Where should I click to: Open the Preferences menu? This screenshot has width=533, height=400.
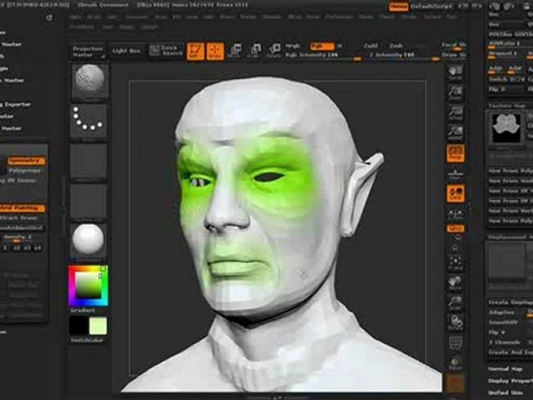pos(339,17)
